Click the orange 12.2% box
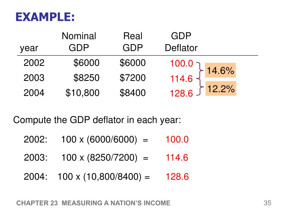The width and height of the screenshot is (283, 212). tap(221, 89)
